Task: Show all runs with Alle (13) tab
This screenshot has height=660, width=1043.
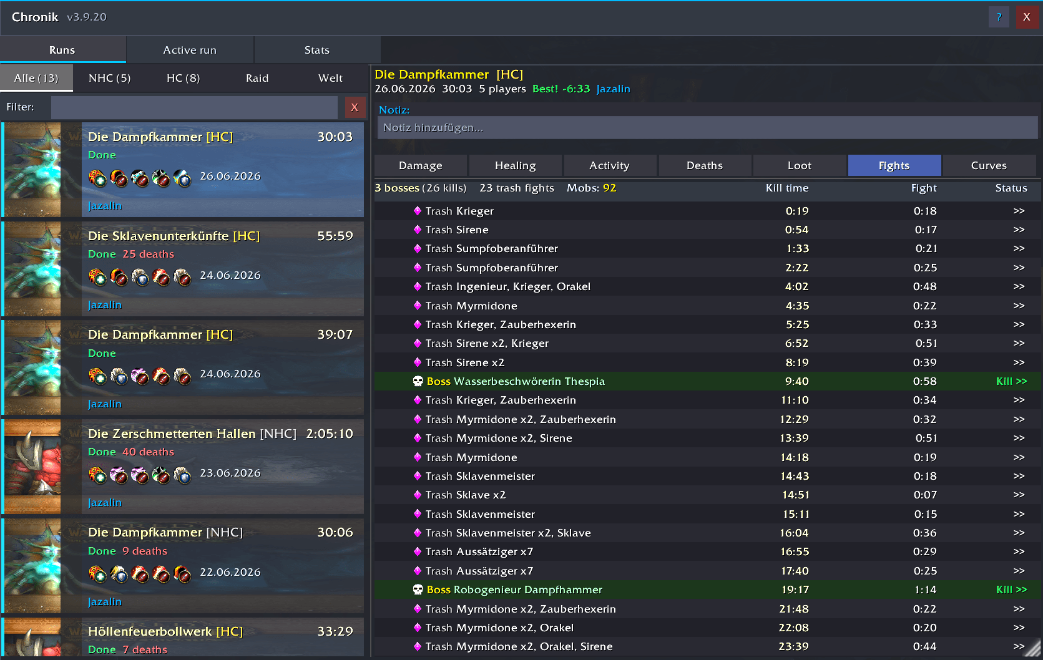Action: (x=36, y=78)
